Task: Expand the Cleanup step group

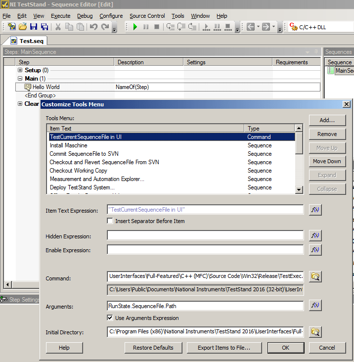Action: (x=20, y=104)
